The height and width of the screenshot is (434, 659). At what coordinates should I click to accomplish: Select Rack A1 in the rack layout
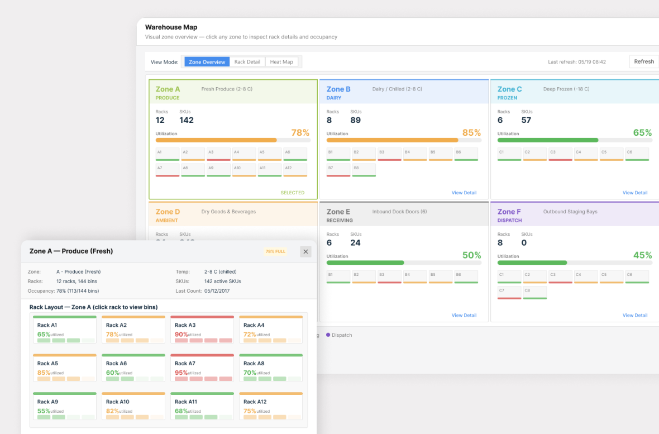pyautogui.click(x=65, y=330)
